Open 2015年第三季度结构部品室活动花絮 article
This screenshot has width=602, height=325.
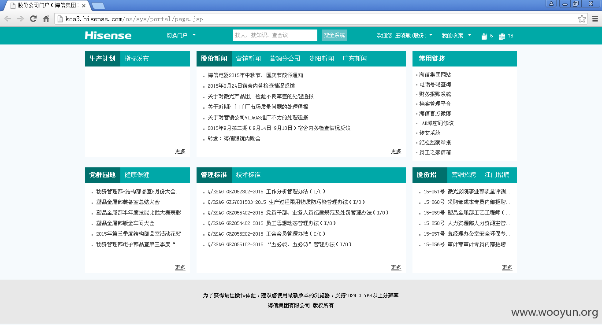pyautogui.click(x=138, y=234)
